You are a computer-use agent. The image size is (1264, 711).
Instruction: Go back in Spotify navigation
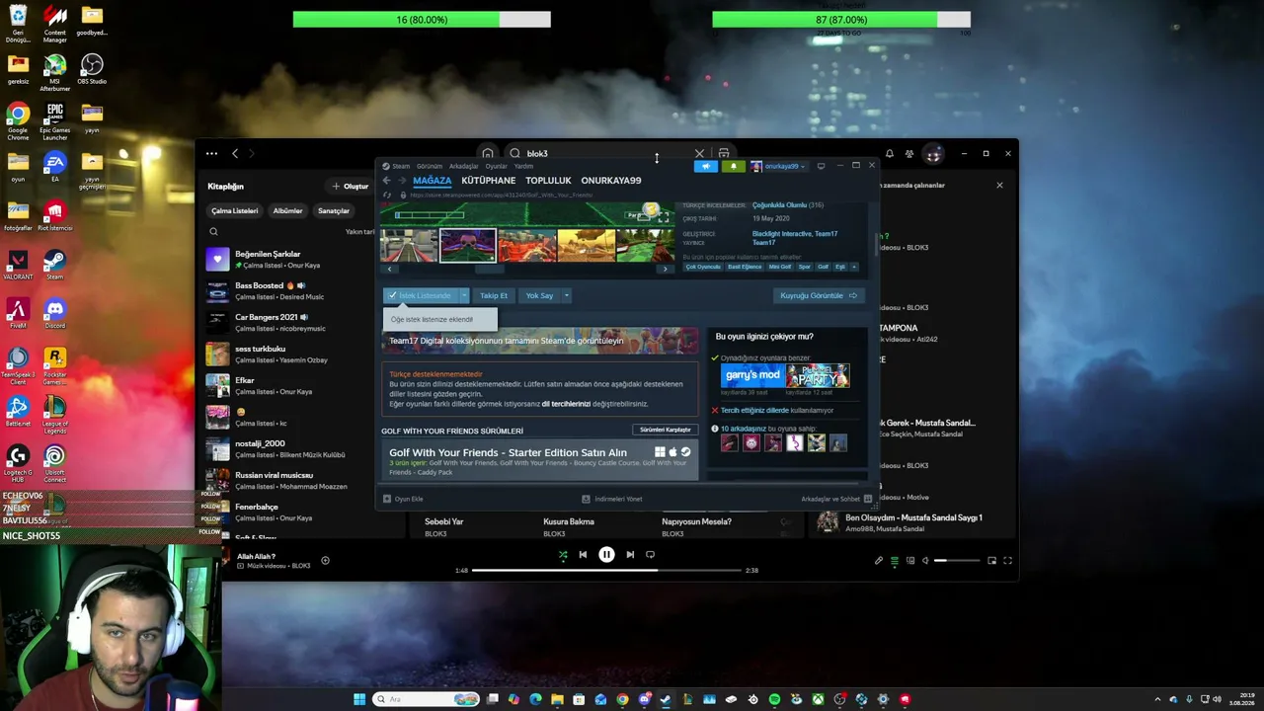235,153
